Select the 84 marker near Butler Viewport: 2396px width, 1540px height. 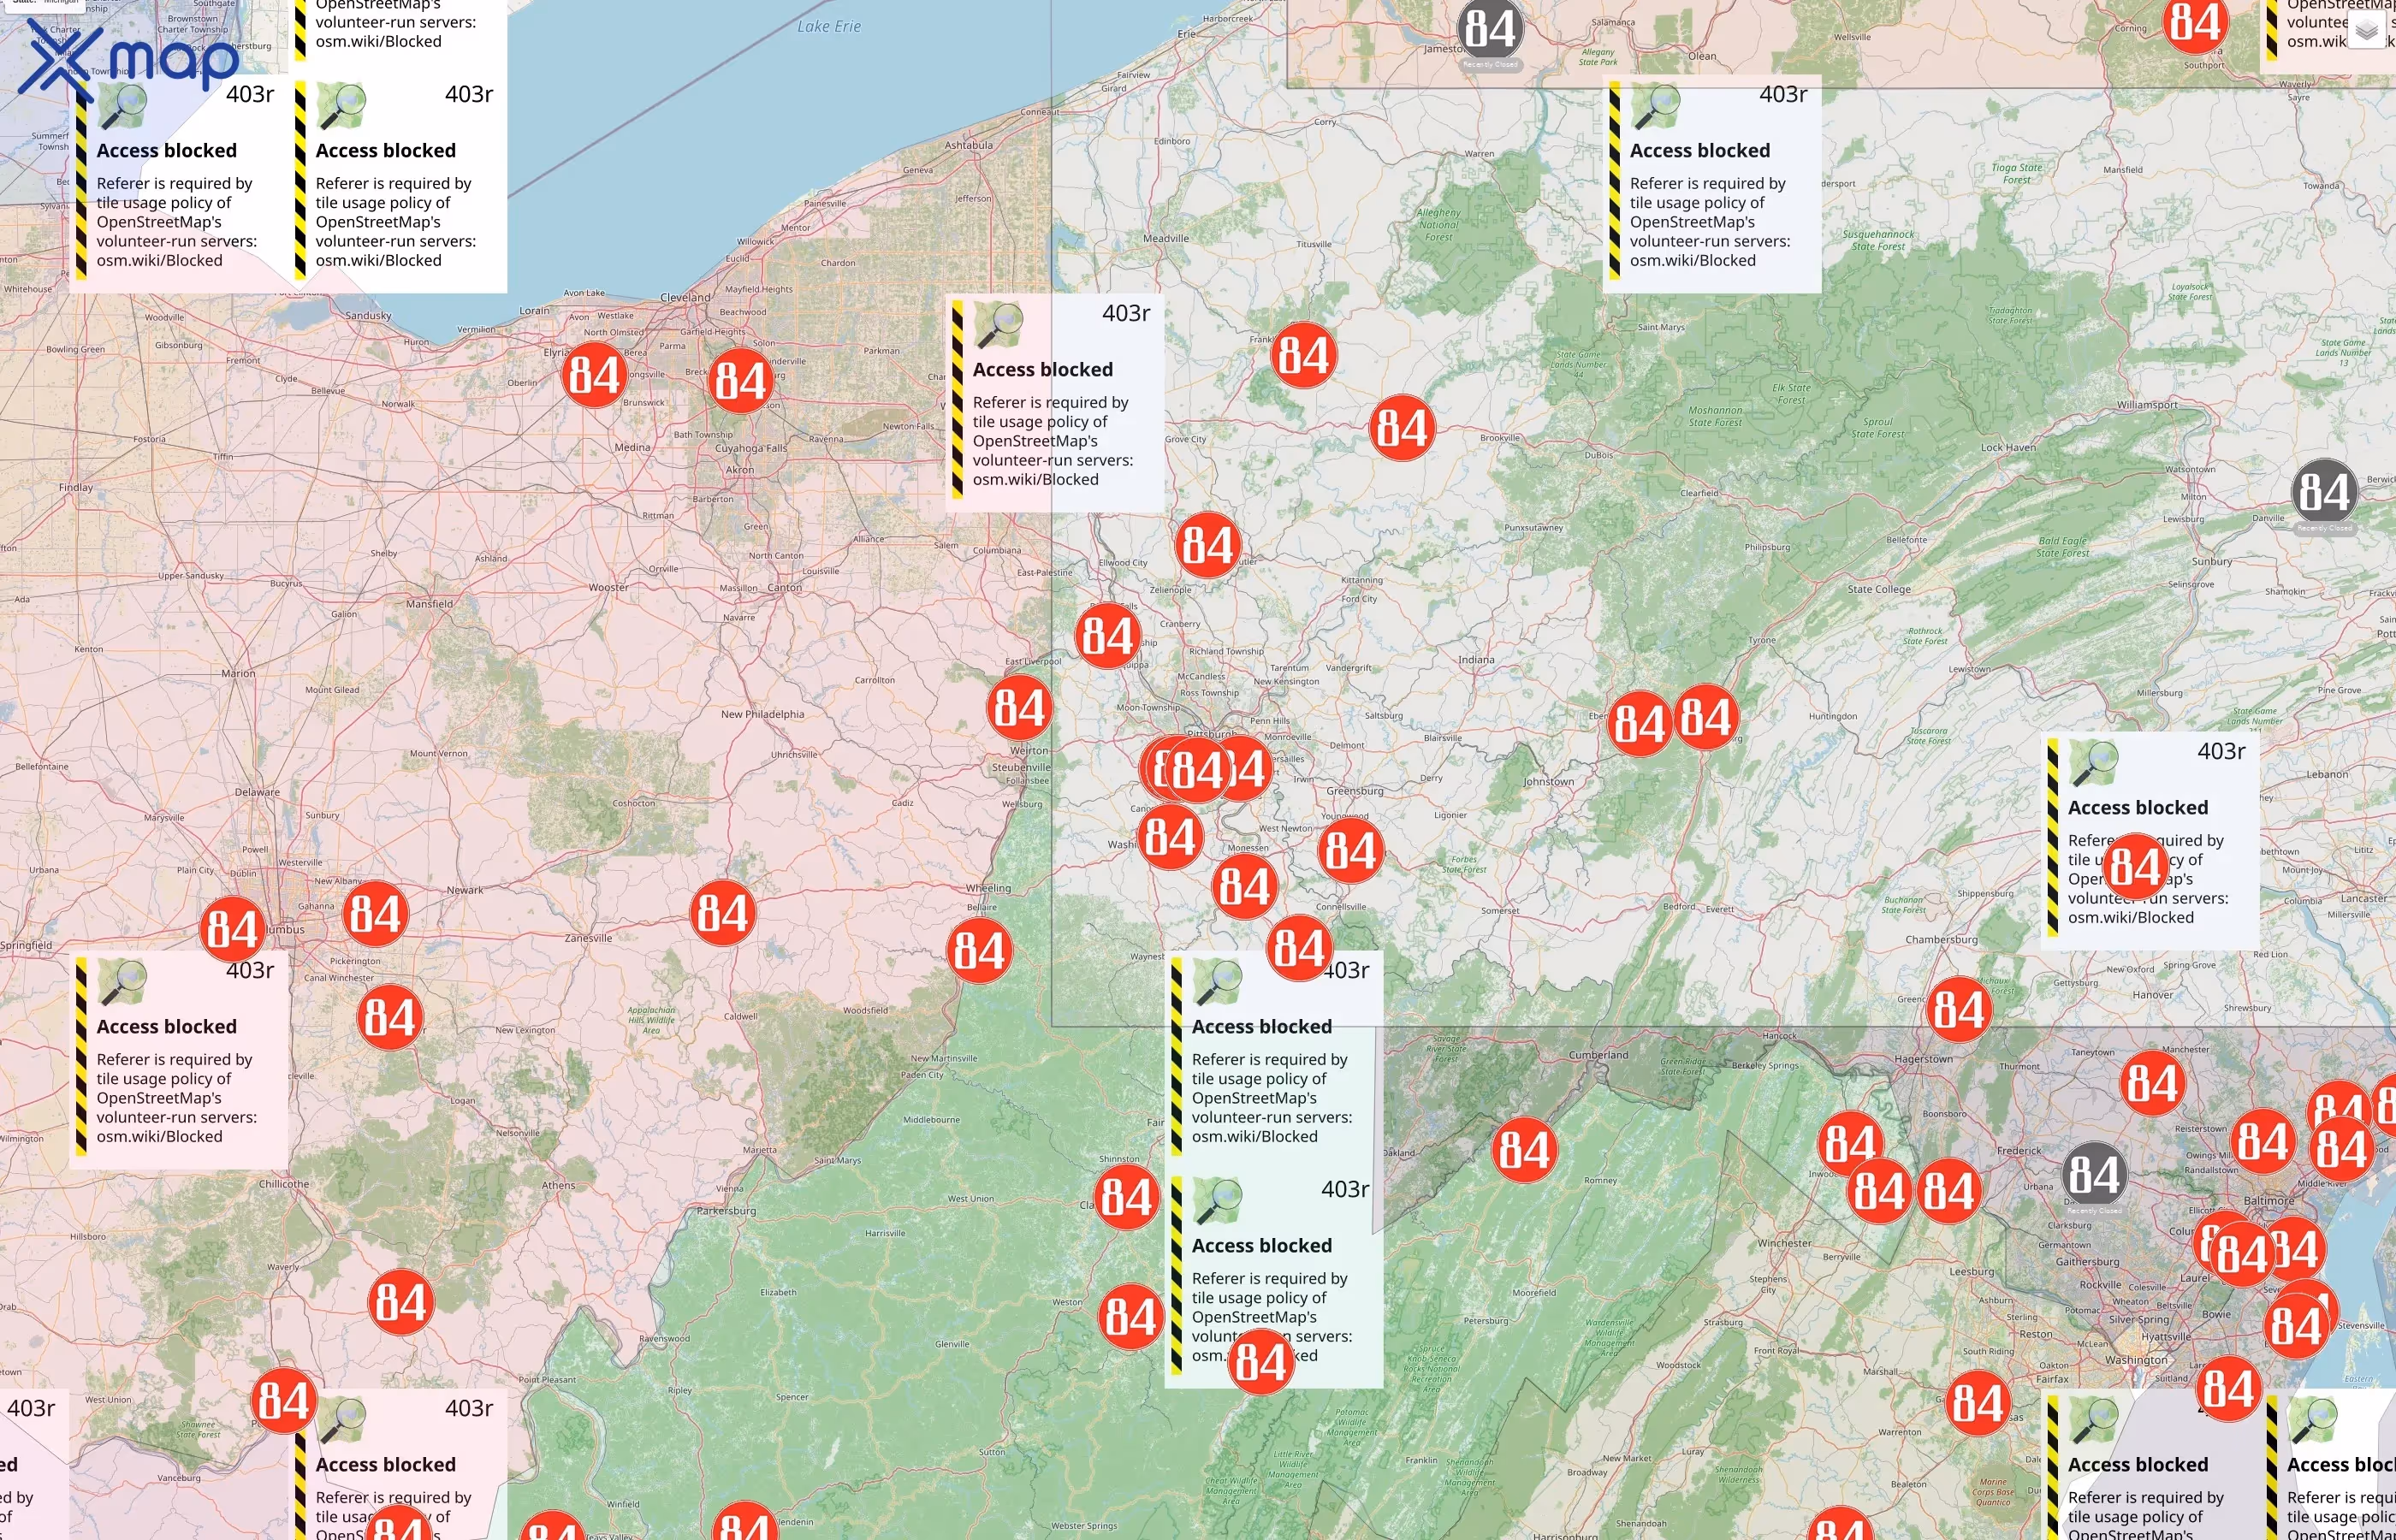point(1208,546)
